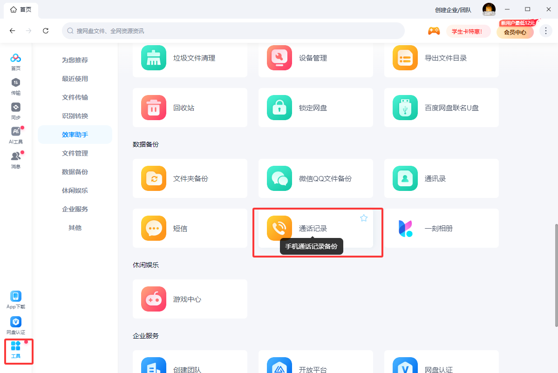This screenshot has width=558, height=373.
Task: Click the 一刻相册 label
Action: coord(438,229)
